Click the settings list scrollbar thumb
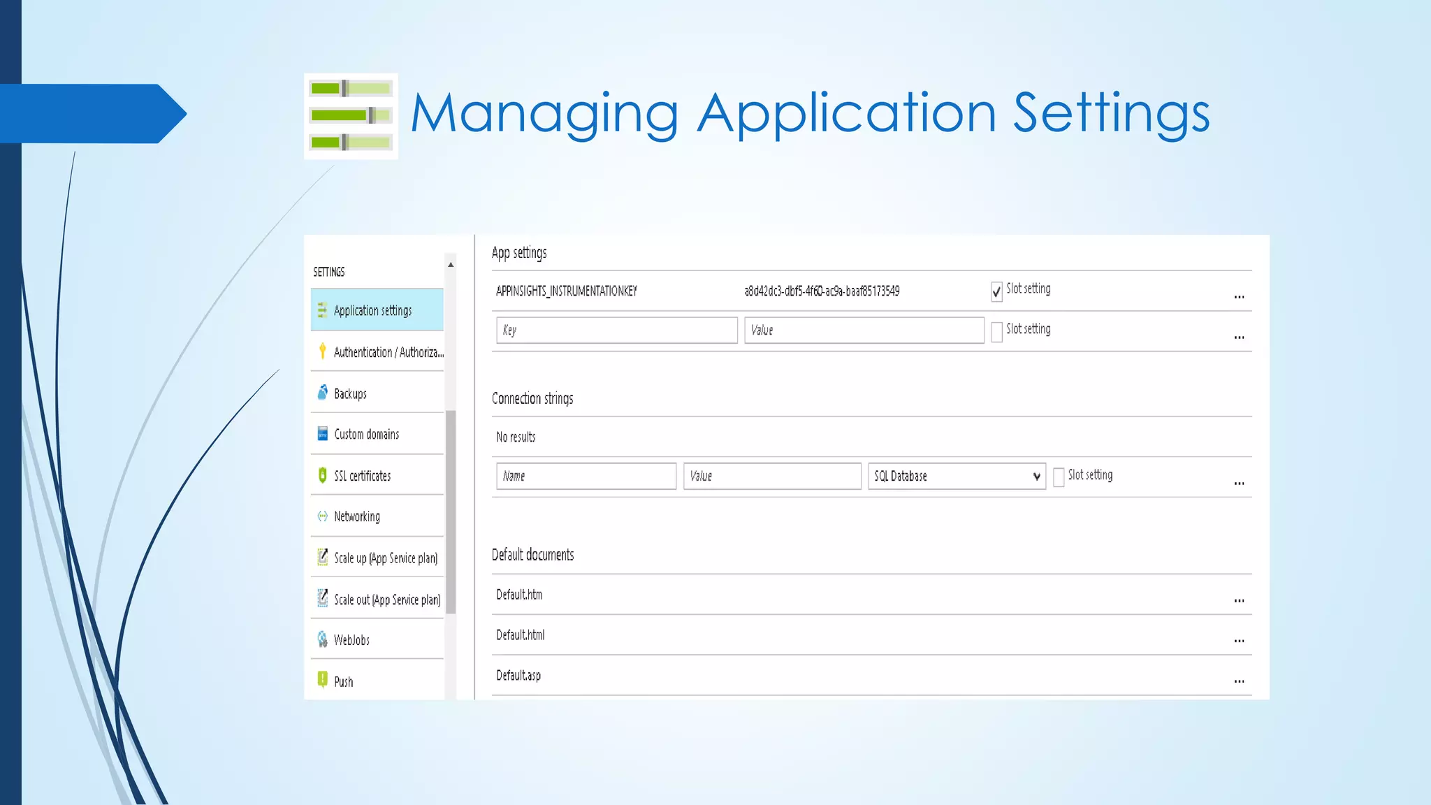 point(451,512)
